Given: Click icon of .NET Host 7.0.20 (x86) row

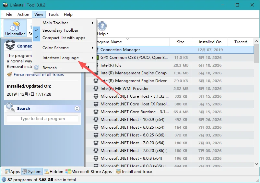Looking at the screenshot, I should coord(96,150).
